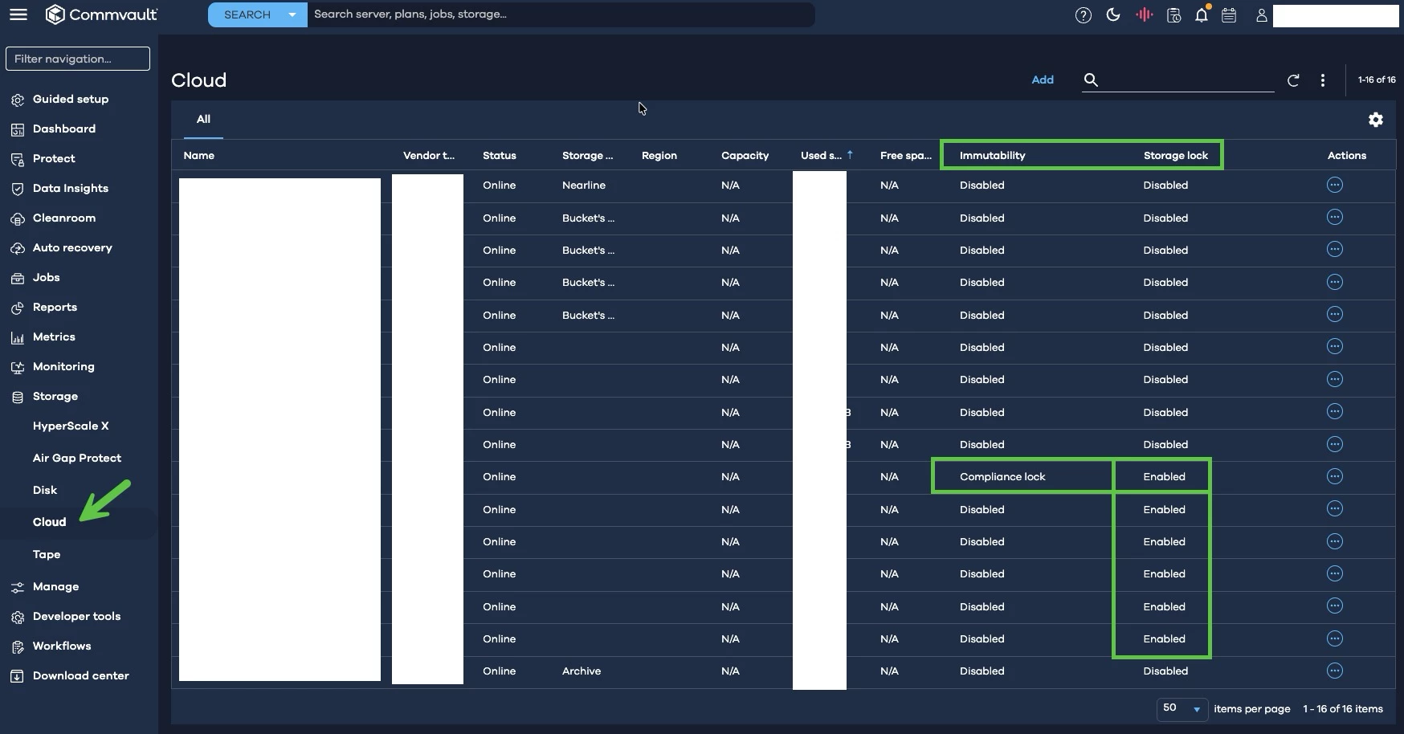Expand Manage in sidebar

pos(55,587)
